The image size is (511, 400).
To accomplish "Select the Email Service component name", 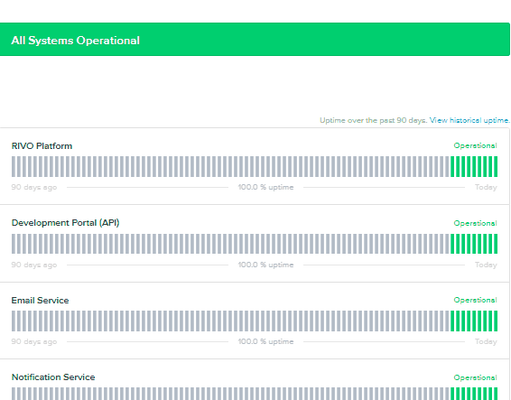I will (40, 301).
